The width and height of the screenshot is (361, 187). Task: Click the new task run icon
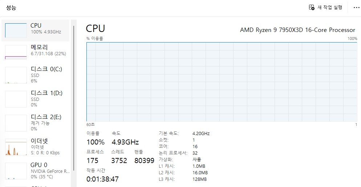coord(312,7)
